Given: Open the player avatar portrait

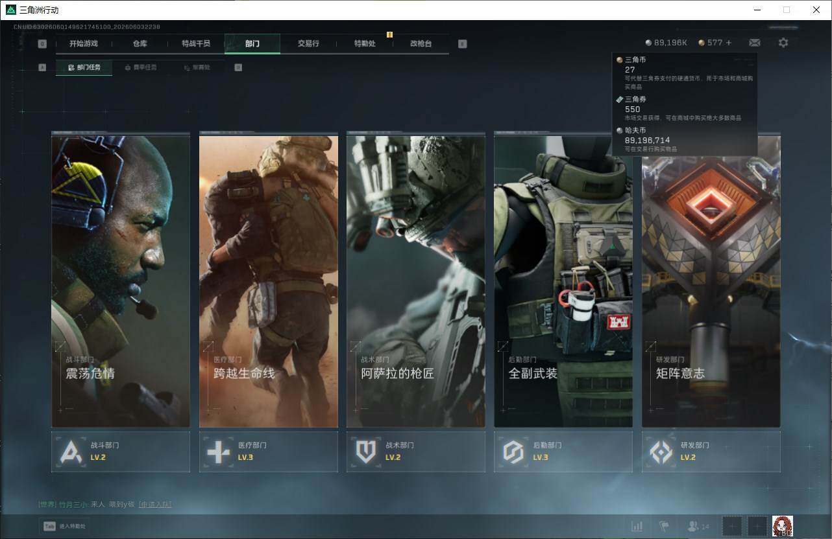Looking at the screenshot, I should tap(783, 526).
